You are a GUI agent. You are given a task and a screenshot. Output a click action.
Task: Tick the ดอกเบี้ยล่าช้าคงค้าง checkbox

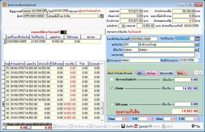29,127
